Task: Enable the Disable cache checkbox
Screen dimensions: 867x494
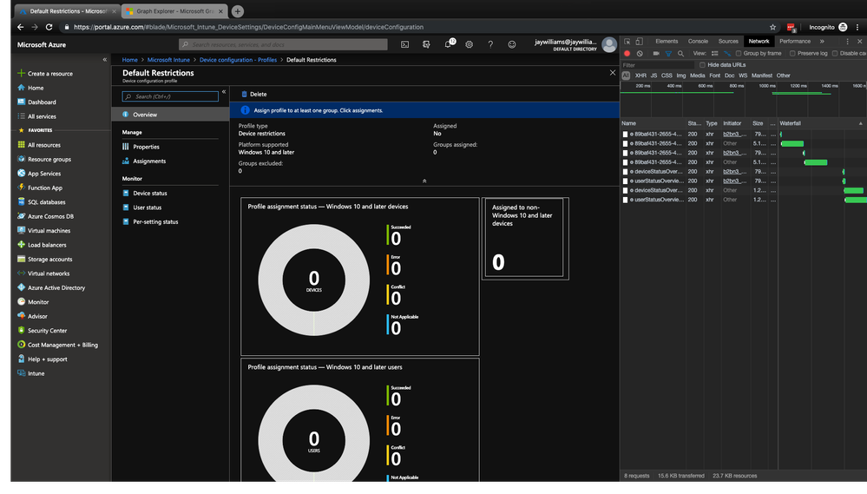Action: click(834, 54)
